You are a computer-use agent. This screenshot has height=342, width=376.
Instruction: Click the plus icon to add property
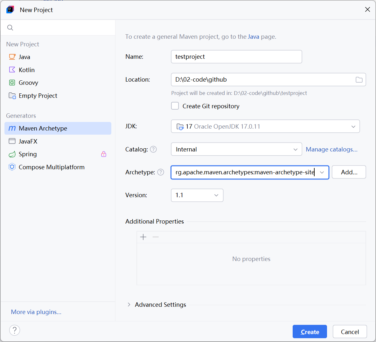click(x=143, y=237)
